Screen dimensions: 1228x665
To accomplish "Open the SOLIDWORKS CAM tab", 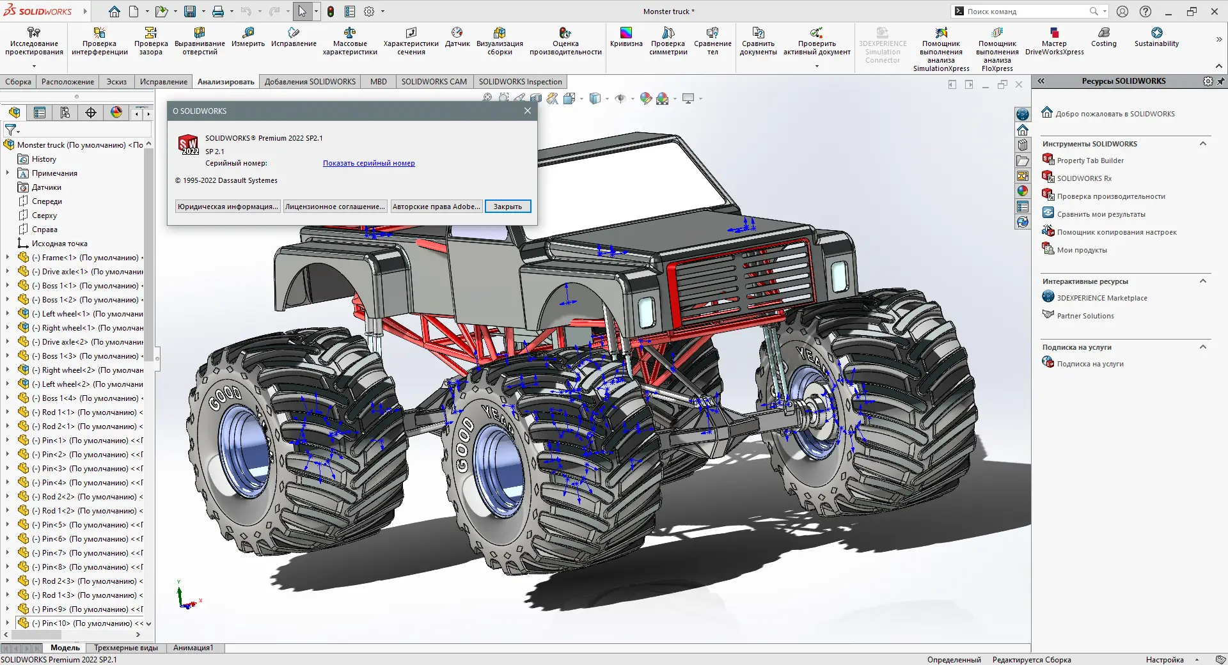I will tap(434, 81).
